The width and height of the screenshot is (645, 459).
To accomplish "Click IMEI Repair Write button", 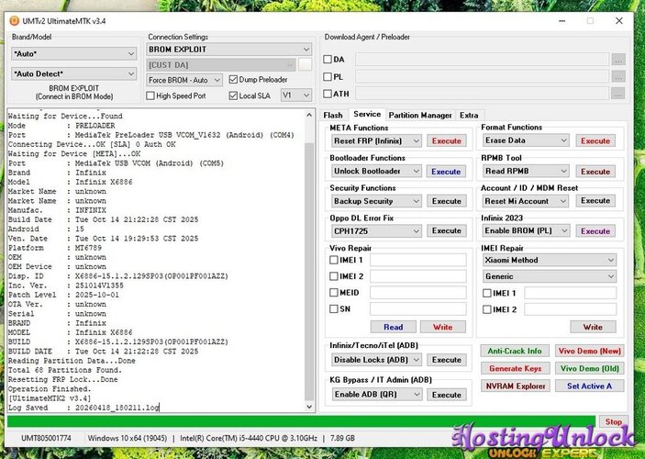I will (593, 328).
